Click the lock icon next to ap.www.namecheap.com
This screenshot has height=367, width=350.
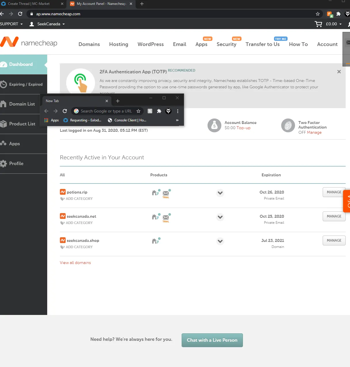pyautogui.click(x=32, y=14)
